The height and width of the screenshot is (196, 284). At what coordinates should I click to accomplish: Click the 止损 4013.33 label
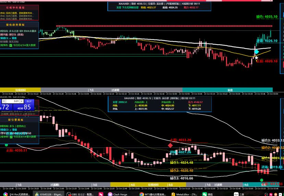point(272,184)
